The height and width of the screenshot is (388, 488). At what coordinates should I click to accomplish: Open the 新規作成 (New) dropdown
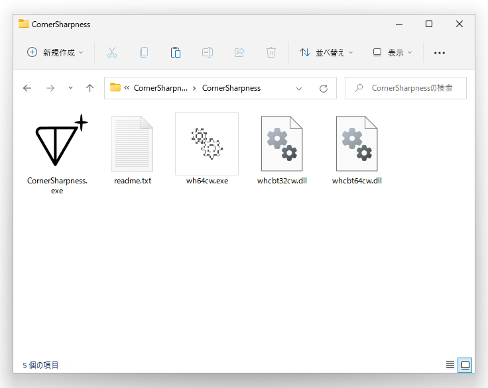pyautogui.click(x=56, y=52)
